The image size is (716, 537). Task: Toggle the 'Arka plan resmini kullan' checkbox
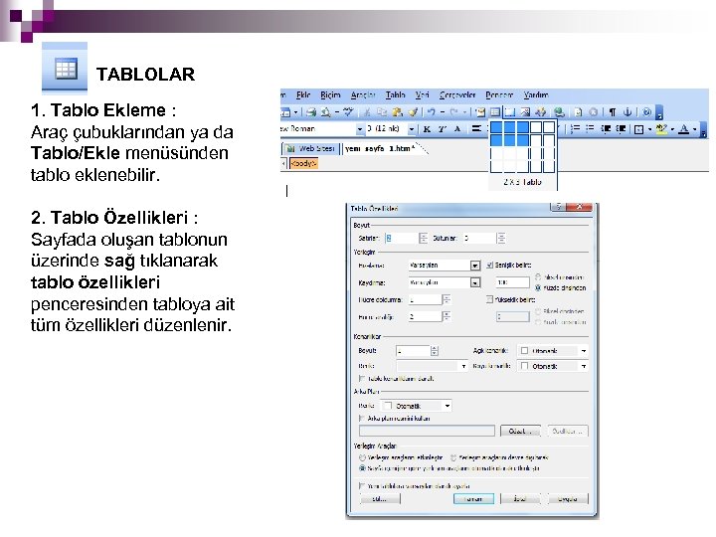point(362,419)
